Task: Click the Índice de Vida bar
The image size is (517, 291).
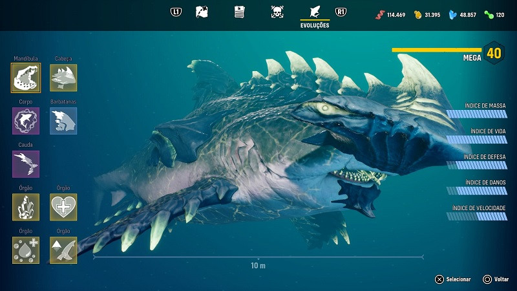Action: (x=477, y=140)
